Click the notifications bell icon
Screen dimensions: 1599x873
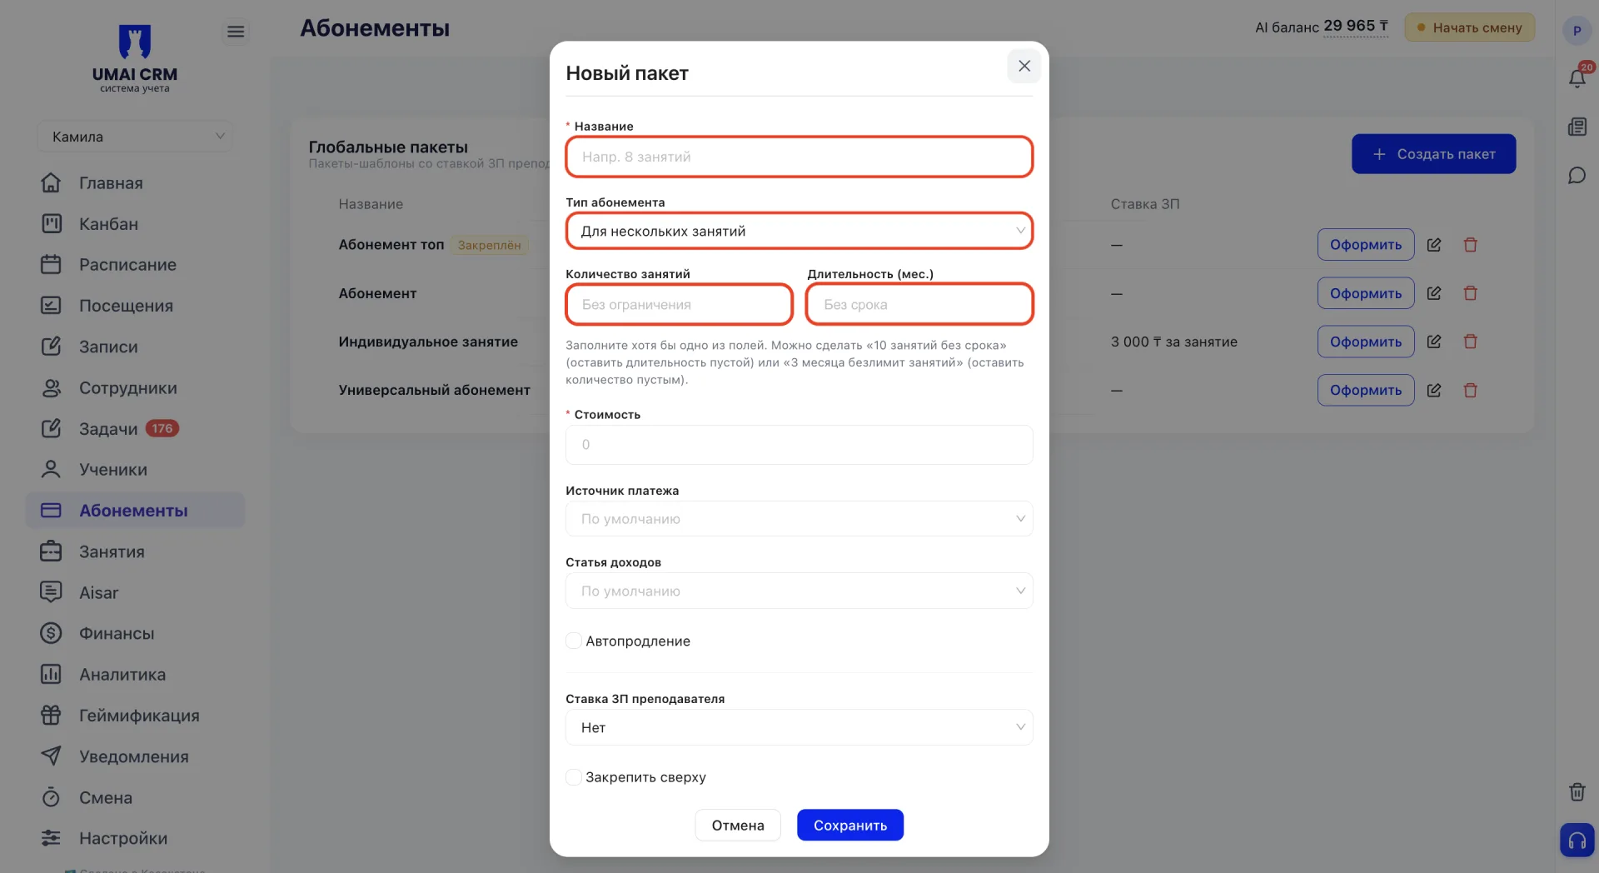1577,77
